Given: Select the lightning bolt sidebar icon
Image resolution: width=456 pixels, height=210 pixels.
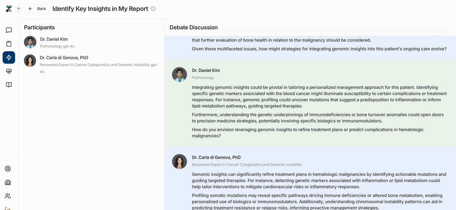Looking at the screenshot, I should (9, 57).
